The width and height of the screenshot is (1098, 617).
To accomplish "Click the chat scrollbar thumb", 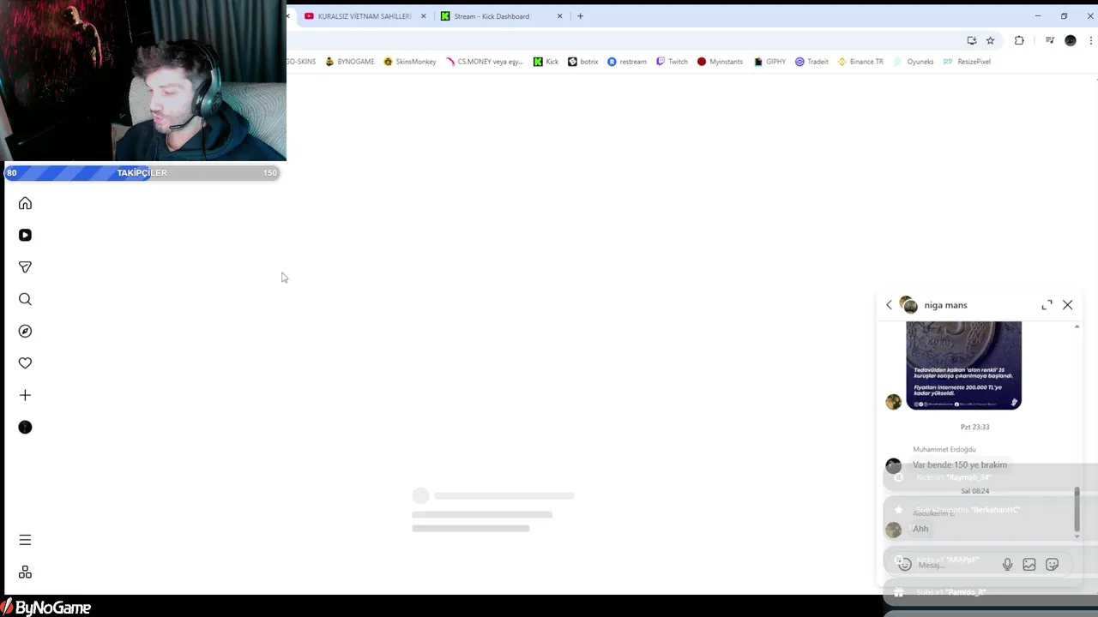I will [1077, 510].
